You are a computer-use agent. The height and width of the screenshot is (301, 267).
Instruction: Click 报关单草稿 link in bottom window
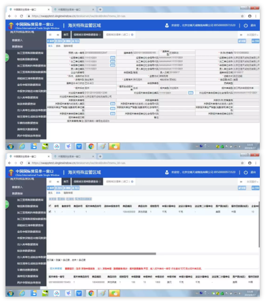coord(56,268)
